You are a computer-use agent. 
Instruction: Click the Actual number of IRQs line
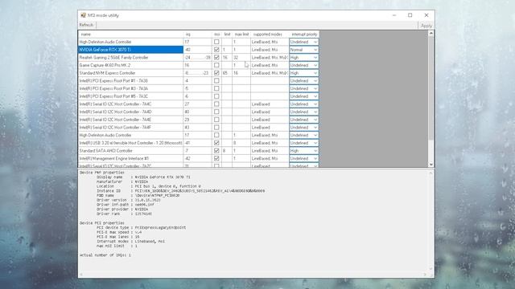(x=105, y=255)
